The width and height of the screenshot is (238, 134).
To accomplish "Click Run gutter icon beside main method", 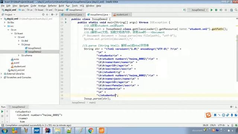I will pos(66,22).
